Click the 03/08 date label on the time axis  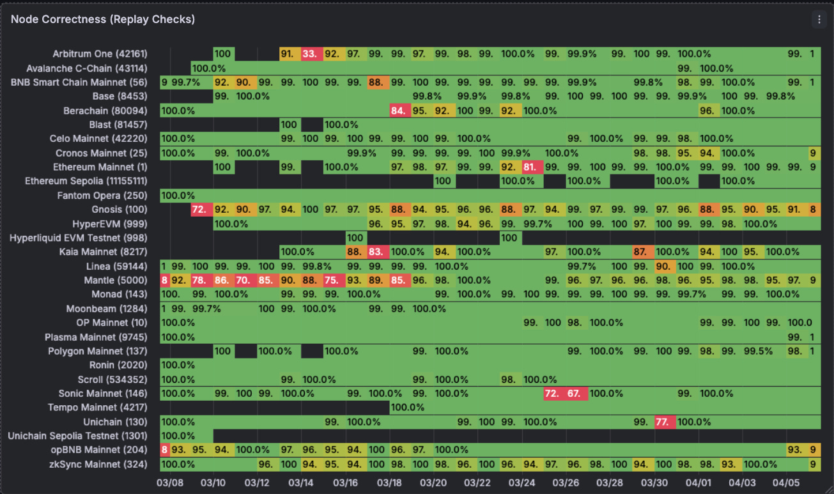170,482
